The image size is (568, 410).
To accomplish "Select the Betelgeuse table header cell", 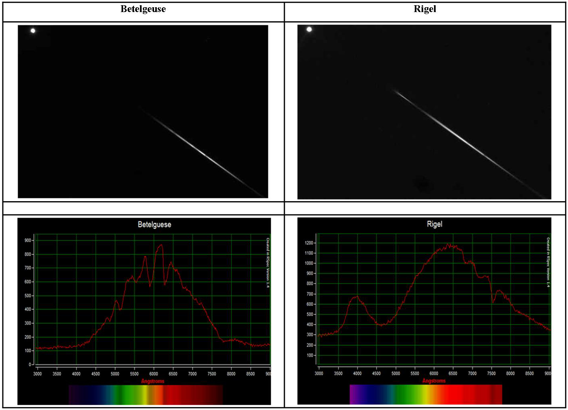I will [x=142, y=9].
